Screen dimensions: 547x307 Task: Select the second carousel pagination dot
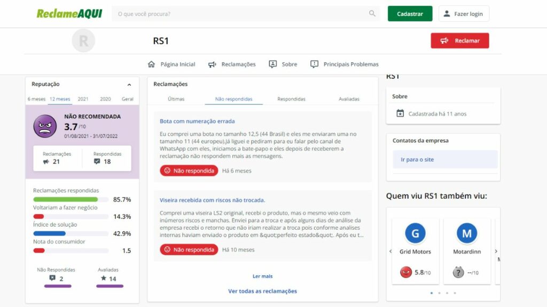[x=440, y=293]
